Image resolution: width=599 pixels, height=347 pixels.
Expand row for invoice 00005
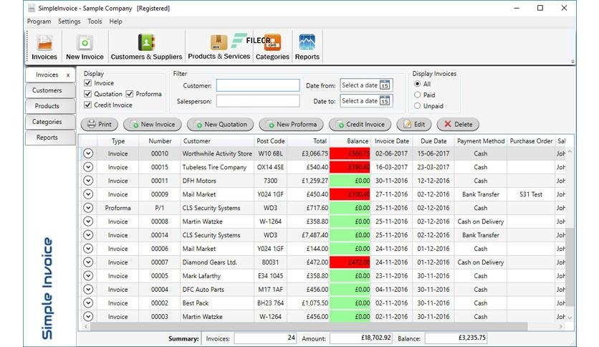[88, 275]
